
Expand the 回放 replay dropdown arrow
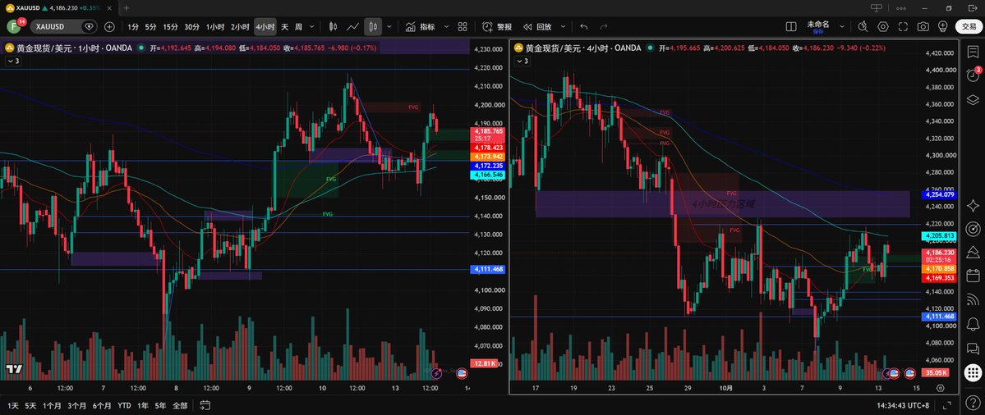tap(562, 27)
